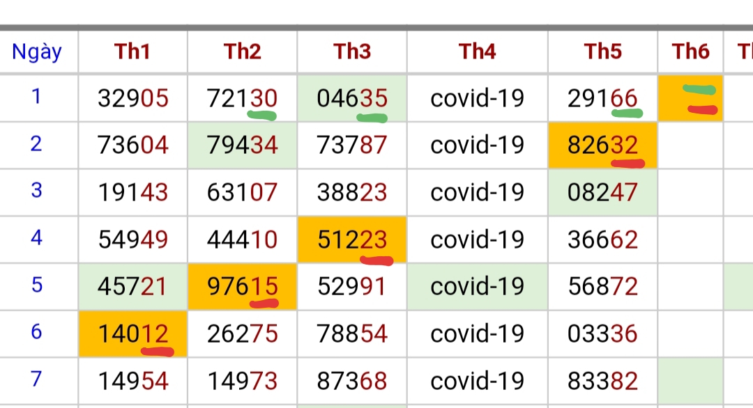
Task: Select day 3 row label
Action: point(36,190)
